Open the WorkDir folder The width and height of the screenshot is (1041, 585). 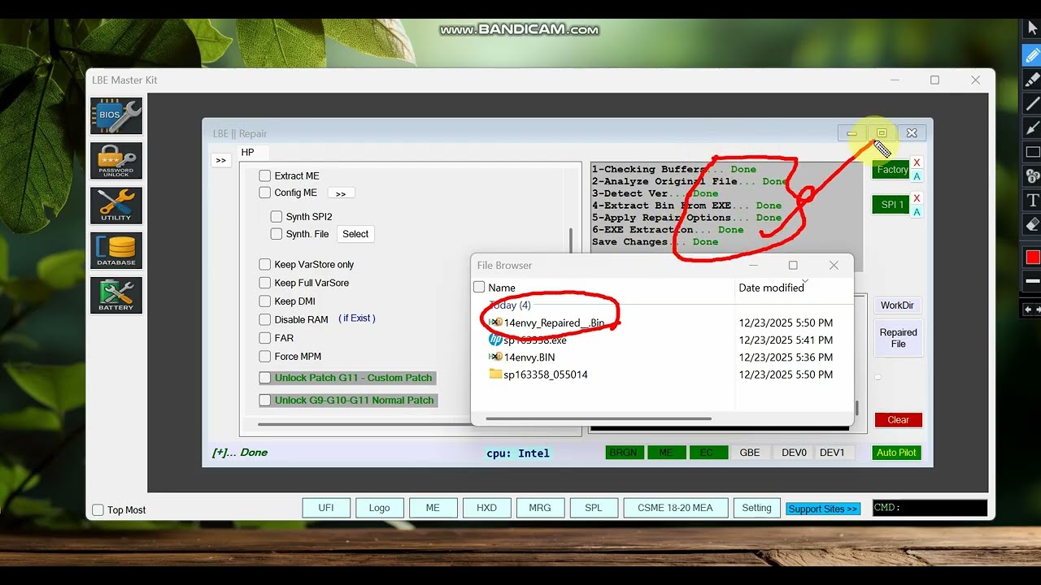(897, 305)
